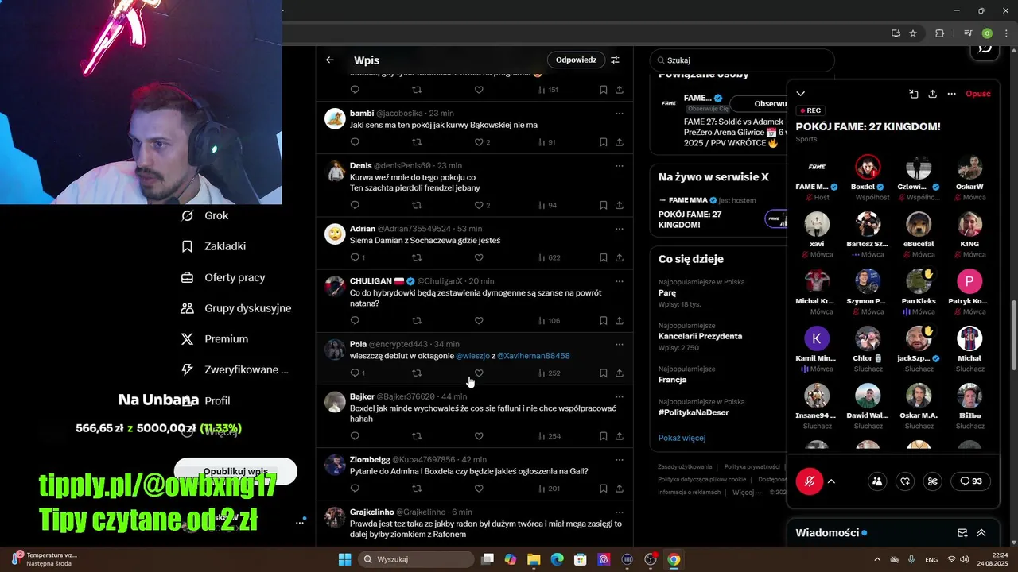
Task: Bookmark CHULIGAN's post
Action: 604,320
